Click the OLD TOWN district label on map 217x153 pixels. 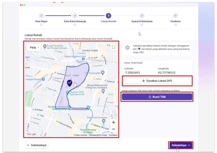tap(72, 75)
